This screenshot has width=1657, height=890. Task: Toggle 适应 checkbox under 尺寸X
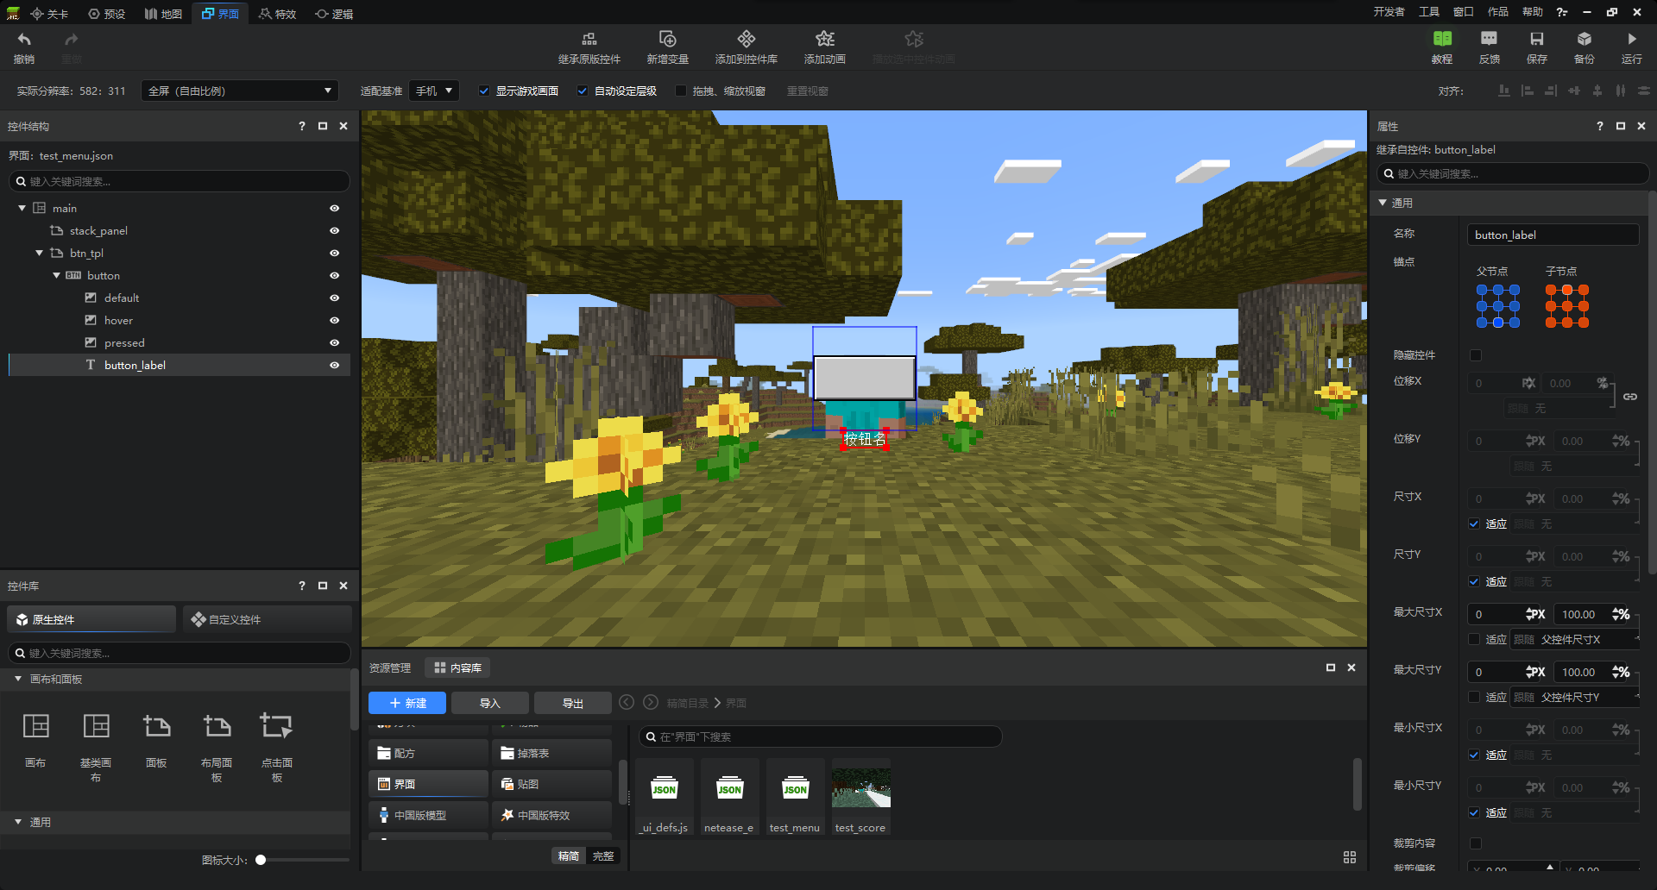(x=1474, y=523)
